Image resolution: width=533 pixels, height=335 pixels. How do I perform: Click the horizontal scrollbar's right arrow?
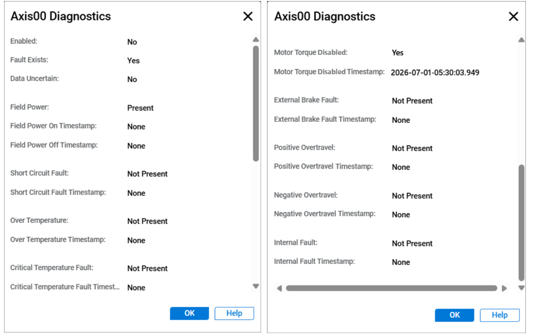tap(504, 288)
